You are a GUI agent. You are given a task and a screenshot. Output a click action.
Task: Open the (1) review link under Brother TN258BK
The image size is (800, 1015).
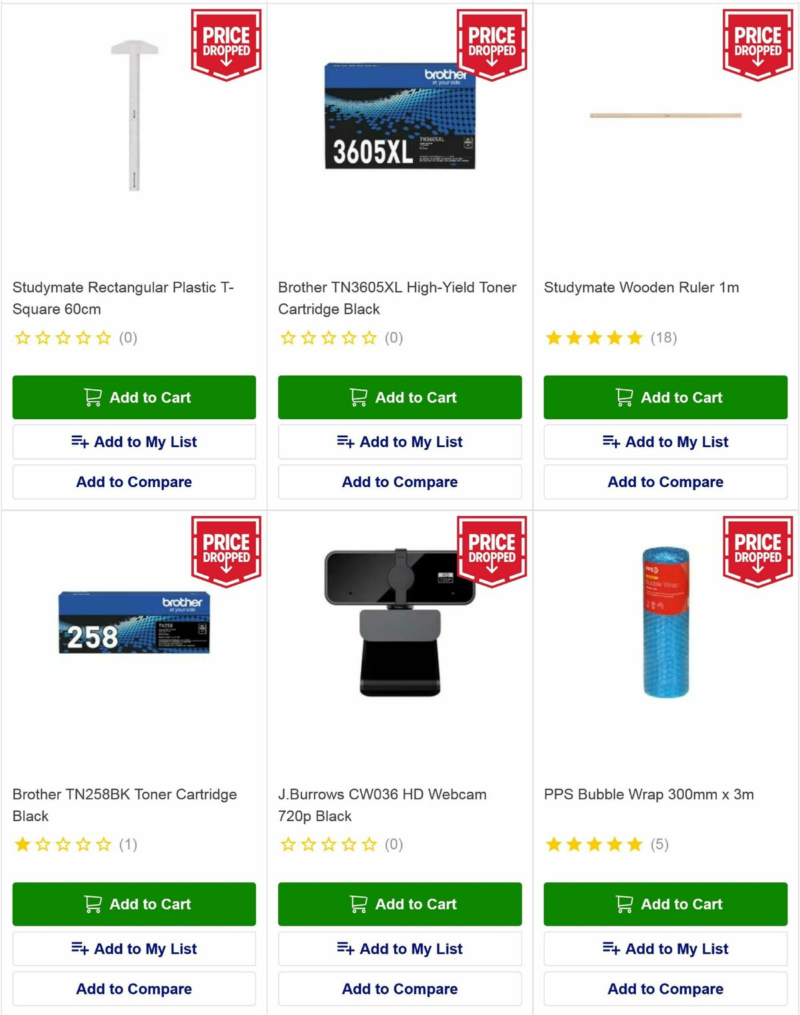[x=129, y=844]
